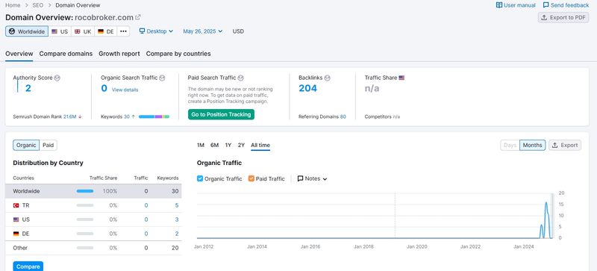Image resolution: width=597 pixels, height=271 pixels.
Task: Select the UK database button
Action: pyautogui.click(x=83, y=31)
